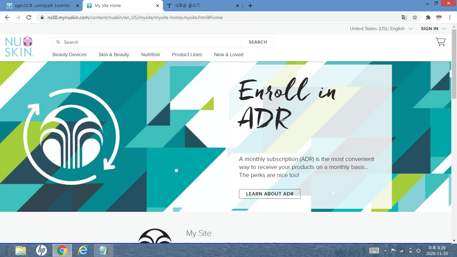Open the Nutrition menu
Image resolution: width=457 pixels, height=257 pixels.
(x=151, y=55)
